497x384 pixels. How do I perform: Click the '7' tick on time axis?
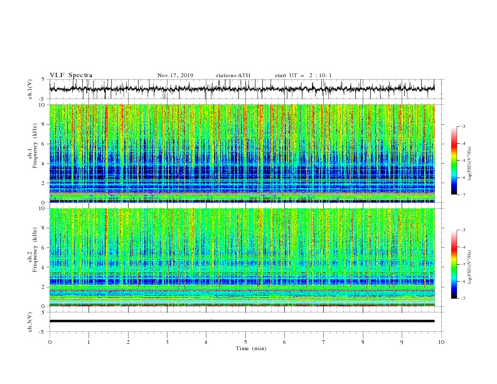pos(324,342)
